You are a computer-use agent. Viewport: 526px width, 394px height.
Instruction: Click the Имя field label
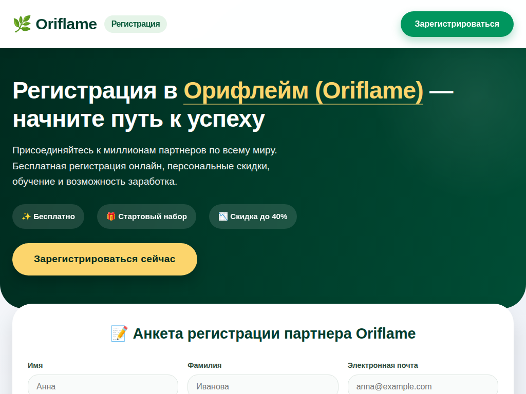coord(35,365)
